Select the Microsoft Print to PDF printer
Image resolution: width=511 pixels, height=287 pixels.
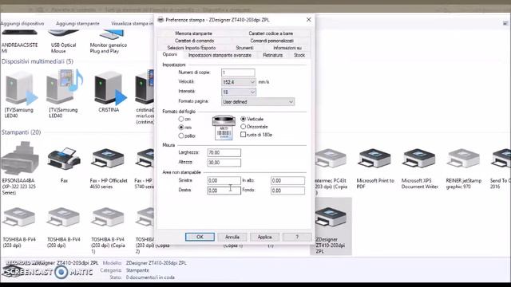click(x=374, y=159)
